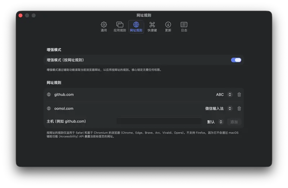Focus the host name input field
The image size is (288, 188).
pos(159,121)
